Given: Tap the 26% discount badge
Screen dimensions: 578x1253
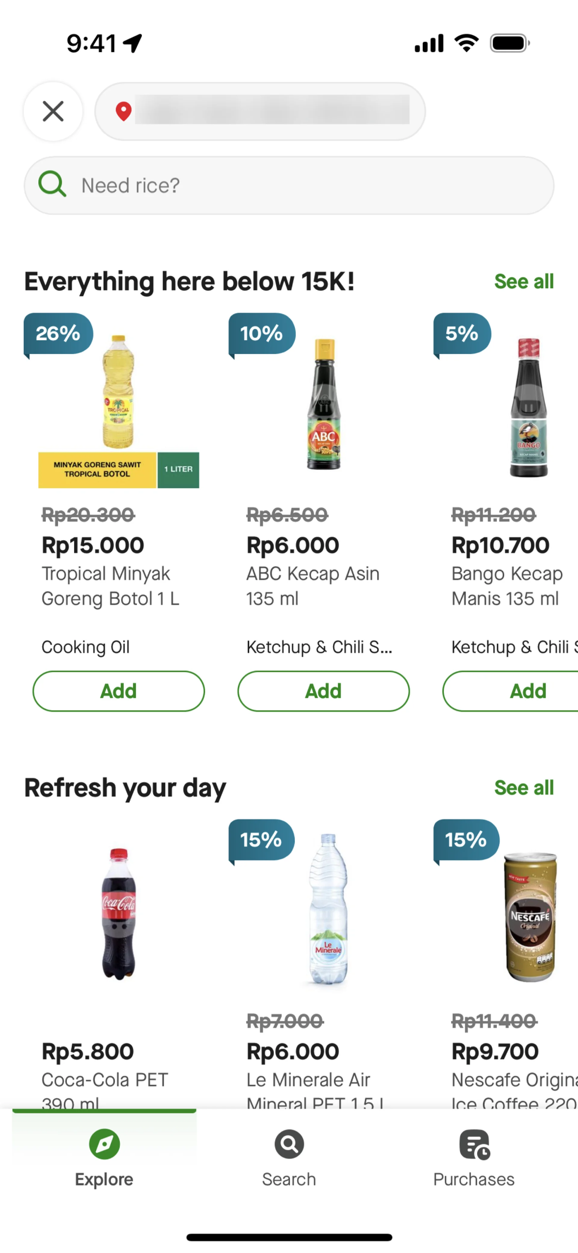Looking at the screenshot, I should (x=58, y=334).
